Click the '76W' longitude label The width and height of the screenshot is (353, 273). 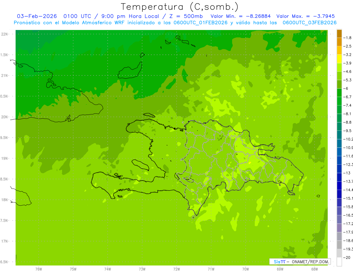click(x=39, y=269)
